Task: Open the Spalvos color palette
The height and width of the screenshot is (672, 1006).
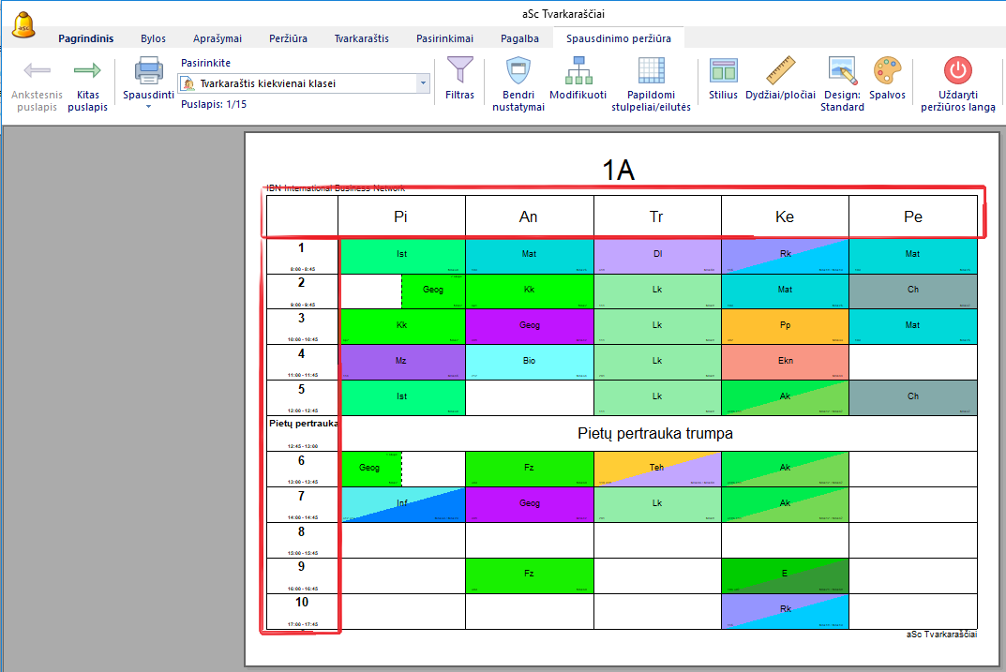Action: point(887,71)
